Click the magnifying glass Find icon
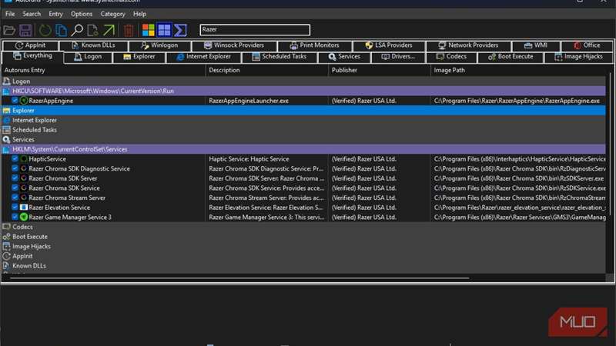Image resolution: width=616 pixels, height=346 pixels. coord(77,30)
